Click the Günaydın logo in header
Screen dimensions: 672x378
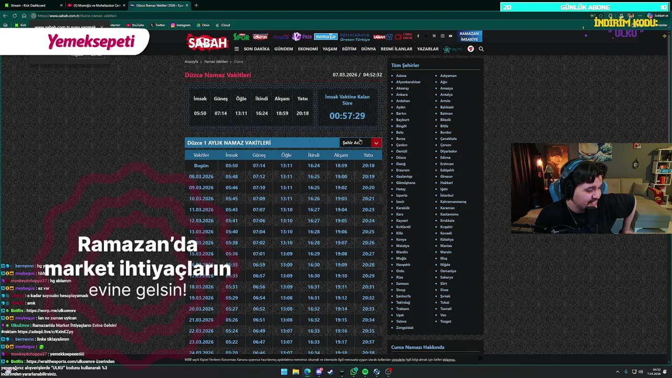pos(260,37)
